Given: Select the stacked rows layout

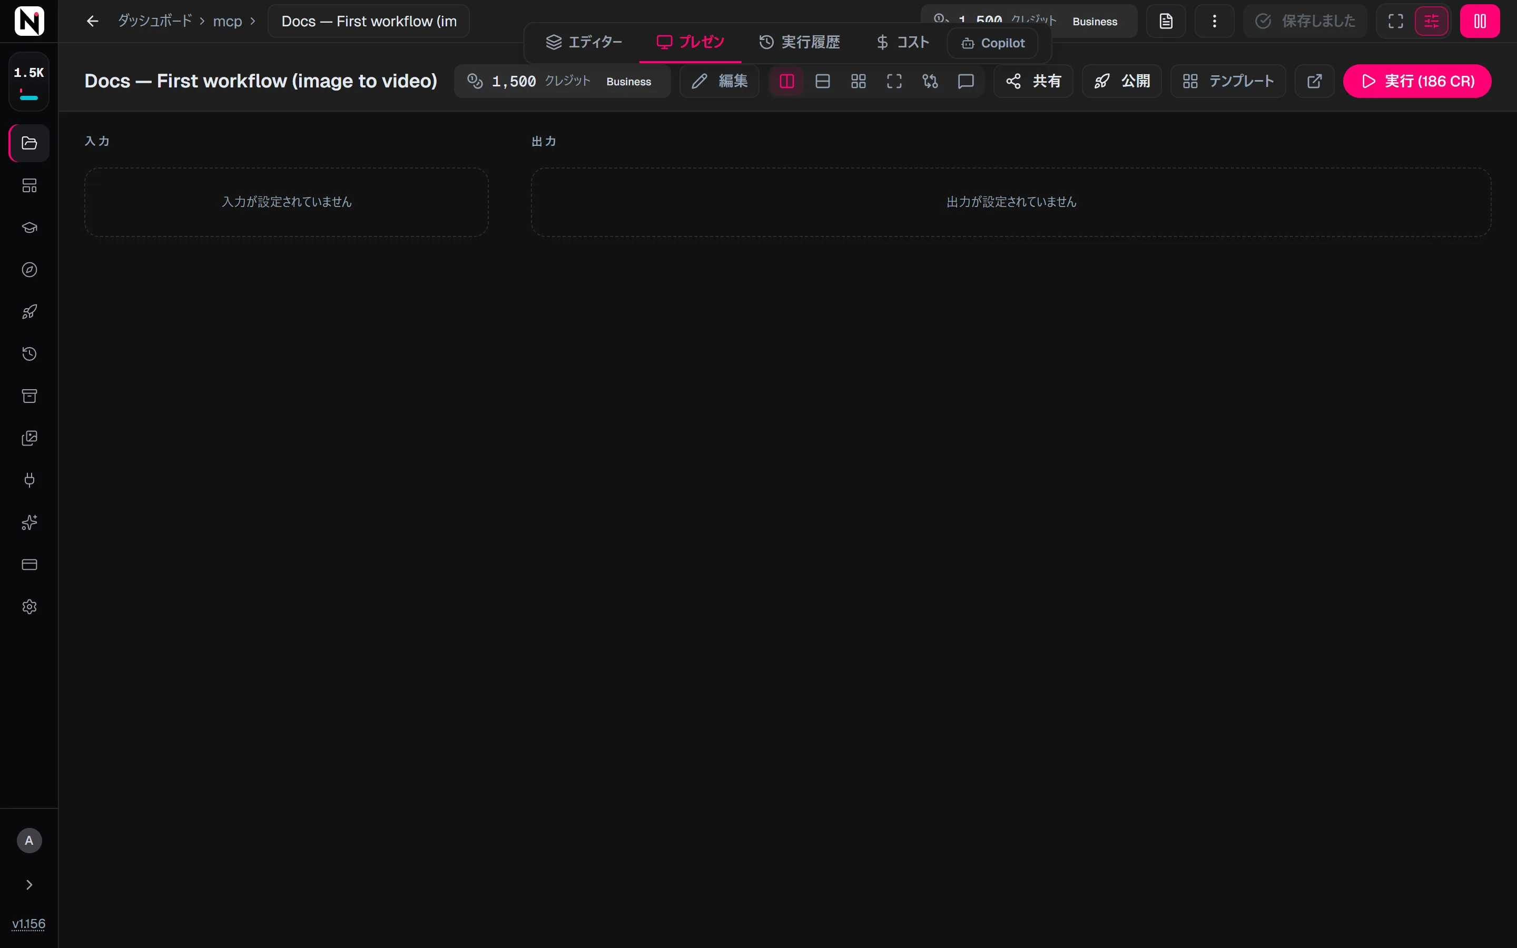Looking at the screenshot, I should [x=822, y=81].
